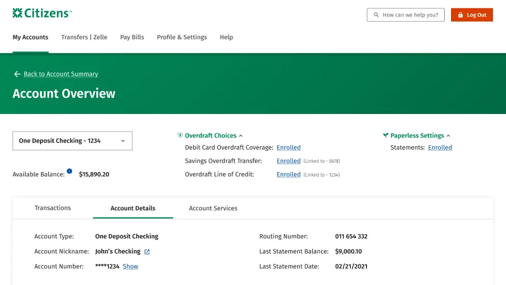The image size is (506, 285).
Task: Switch to Account Services tab
Action: (213, 208)
